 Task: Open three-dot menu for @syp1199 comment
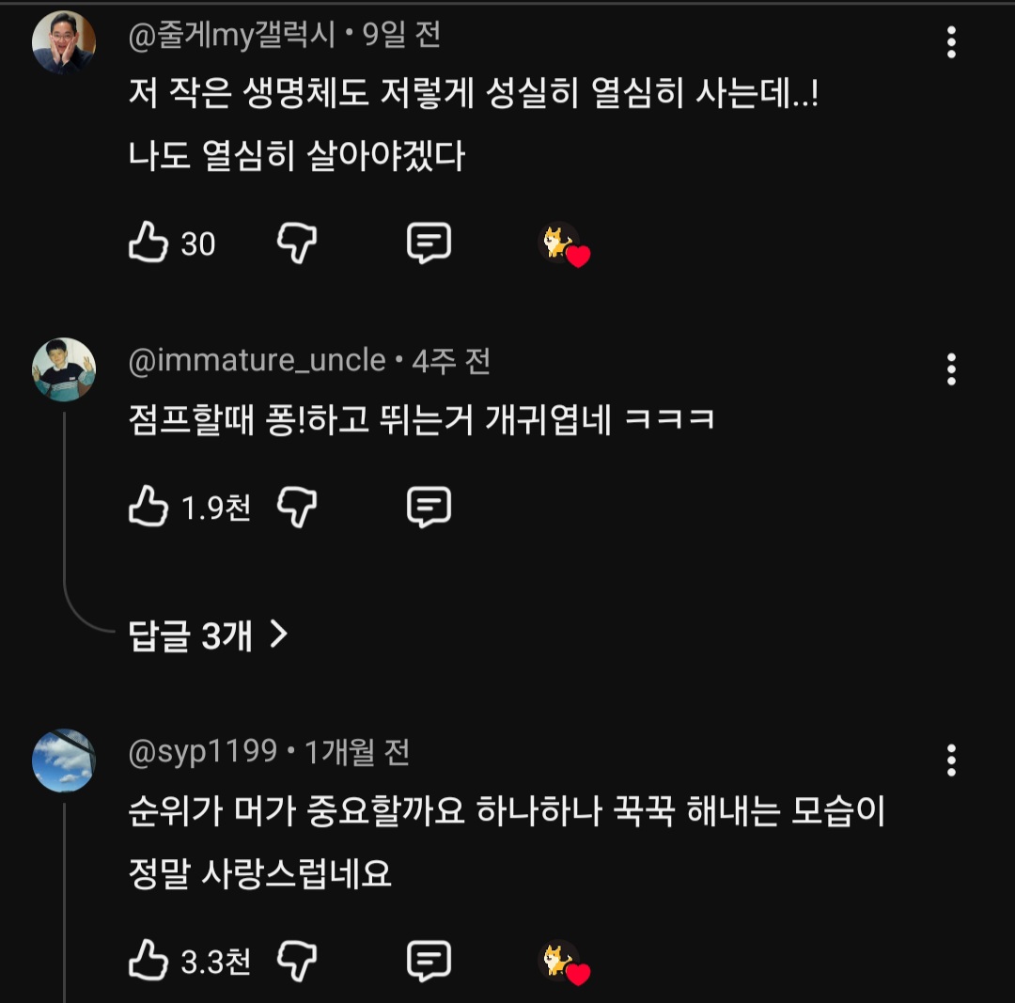pos(951,760)
